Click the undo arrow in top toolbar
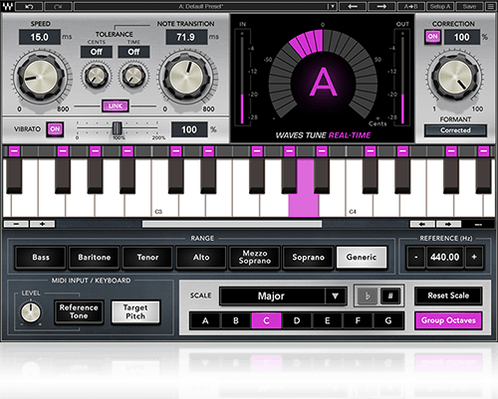 coord(29,6)
